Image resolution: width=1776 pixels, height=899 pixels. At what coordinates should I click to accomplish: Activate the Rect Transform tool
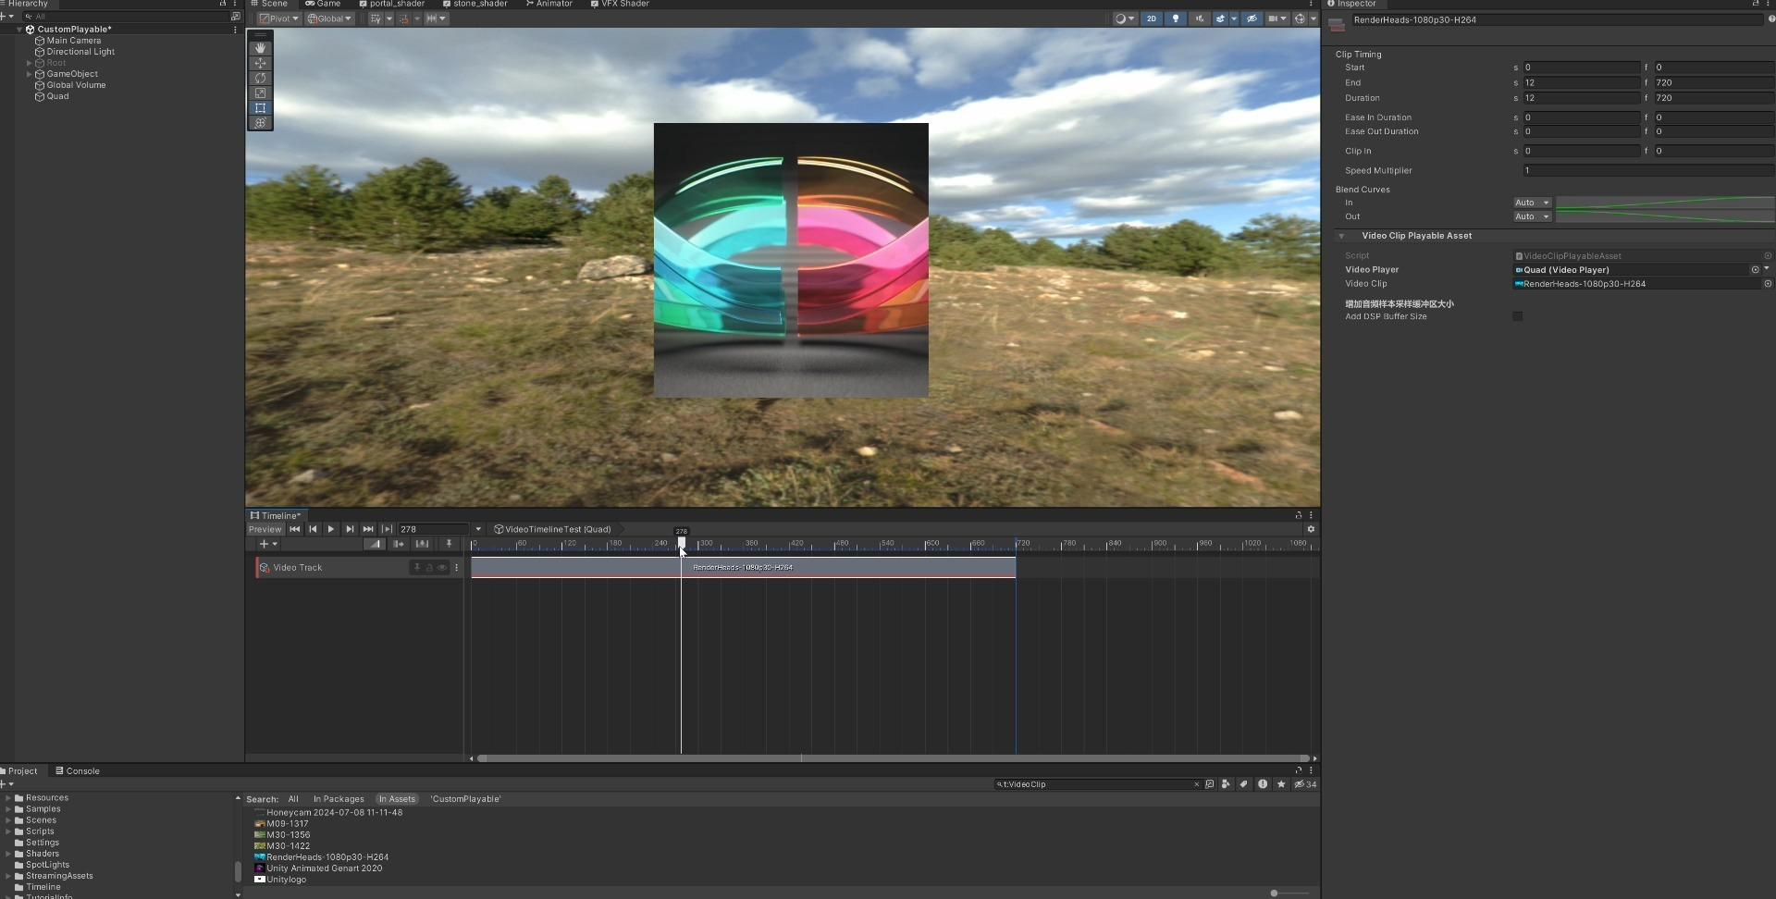coord(260,107)
